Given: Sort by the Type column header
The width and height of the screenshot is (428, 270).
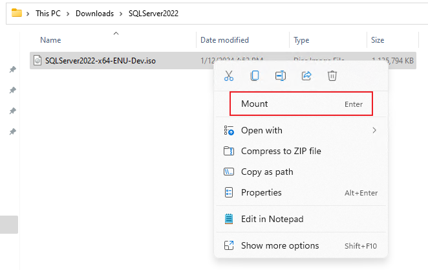Looking at the screenshot, I should 301,40.
